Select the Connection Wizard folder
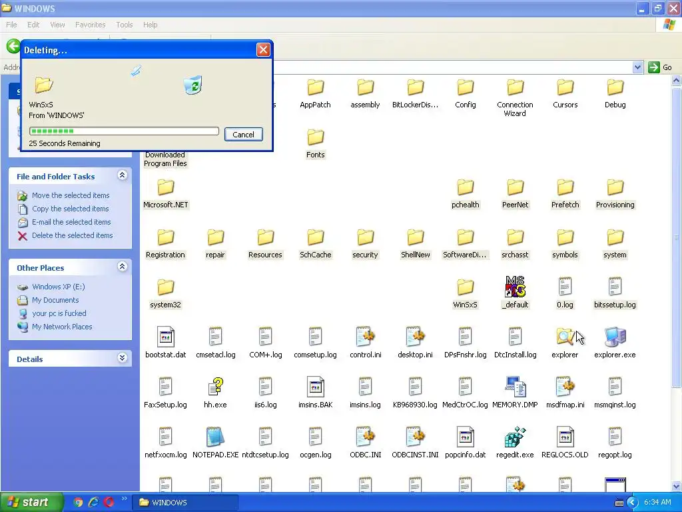 [x=515, y=97]
